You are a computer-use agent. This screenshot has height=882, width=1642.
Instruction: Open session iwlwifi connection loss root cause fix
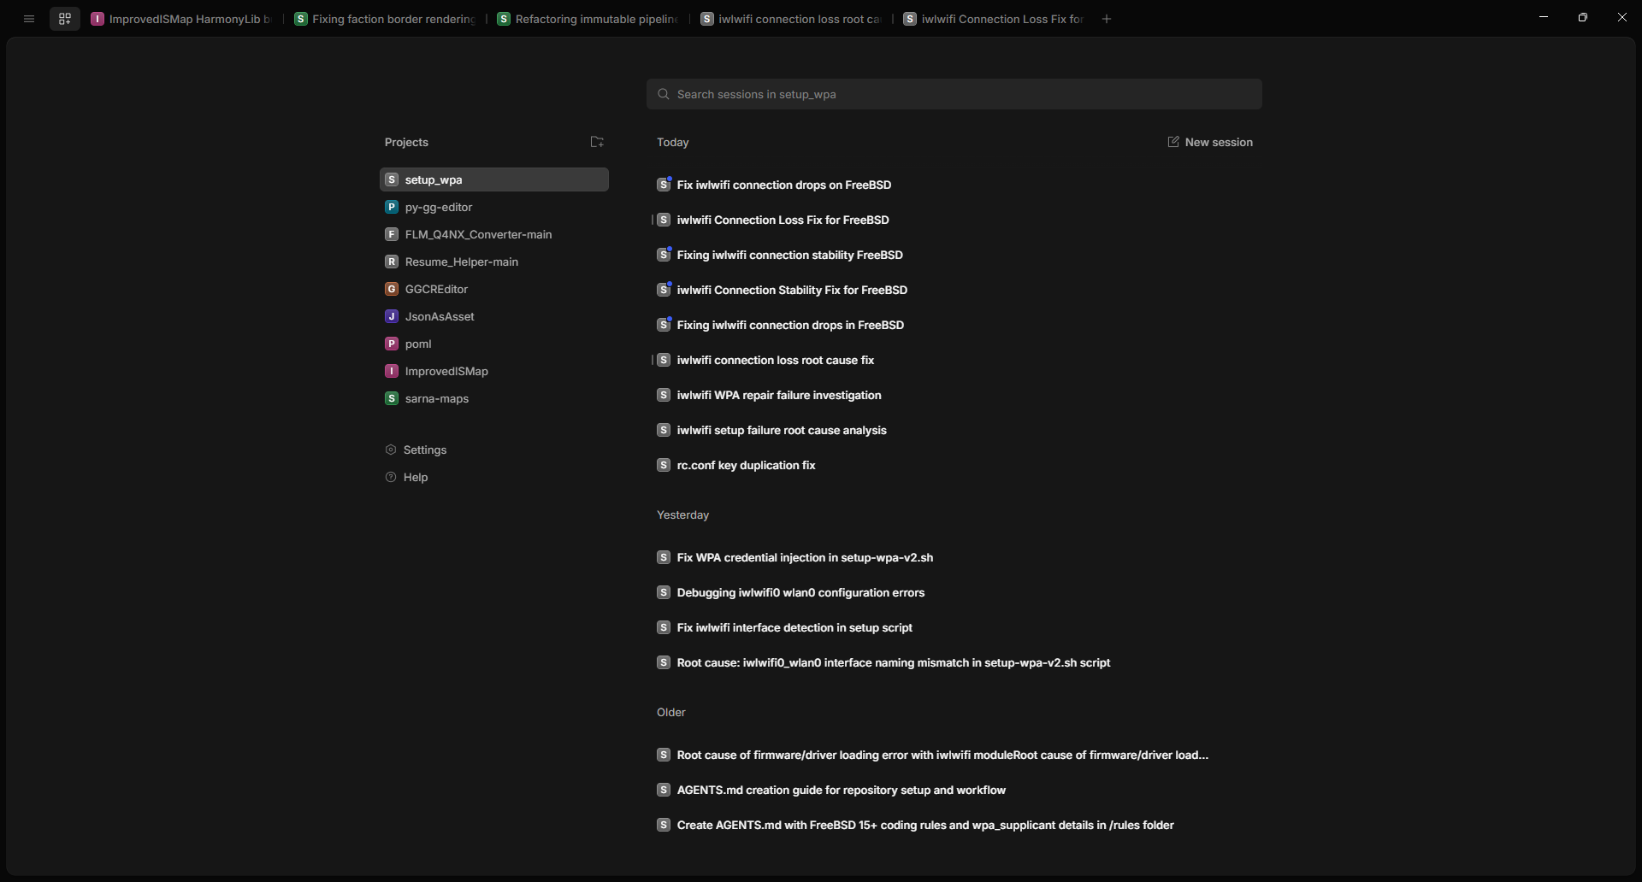click(x=954, y=360)
